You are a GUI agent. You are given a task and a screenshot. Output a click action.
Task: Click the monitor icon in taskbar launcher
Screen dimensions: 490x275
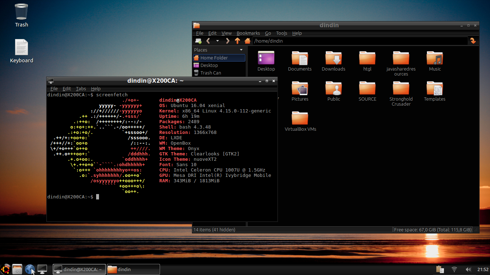pos(42,269)
